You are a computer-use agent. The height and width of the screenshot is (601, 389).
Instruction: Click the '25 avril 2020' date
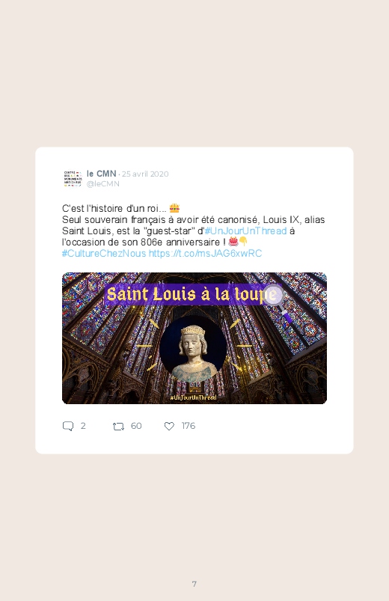pos(145,174)
